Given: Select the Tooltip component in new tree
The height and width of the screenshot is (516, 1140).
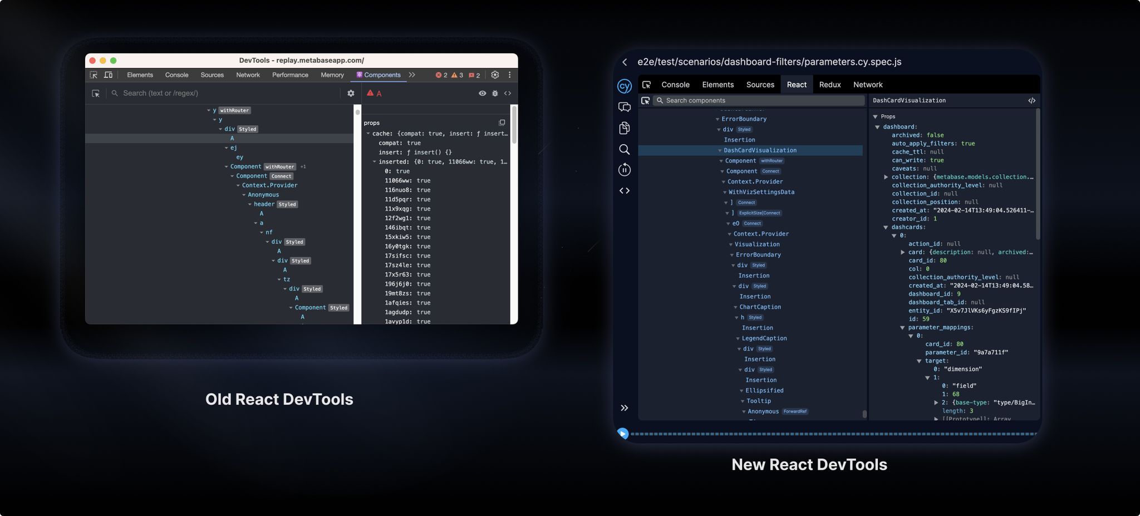Looking at the screenshot, I should 759,401.
